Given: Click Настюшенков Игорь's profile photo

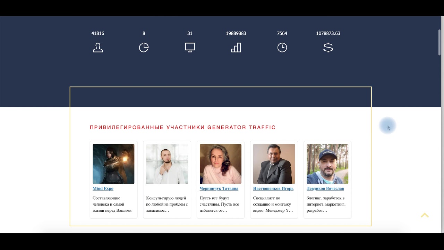Looking at the screenshot, I should coord(274,164).
